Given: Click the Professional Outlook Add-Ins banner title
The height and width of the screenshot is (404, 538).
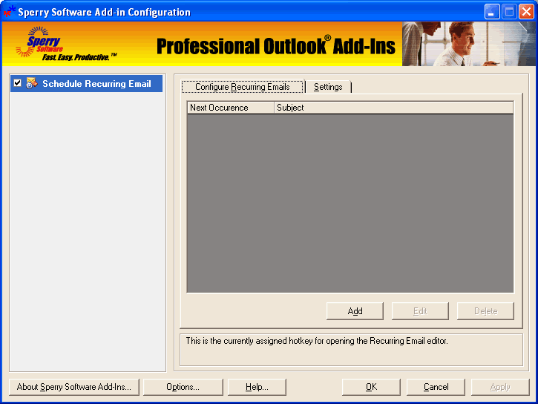Looking at the screenshot, I should click(276, 45).
